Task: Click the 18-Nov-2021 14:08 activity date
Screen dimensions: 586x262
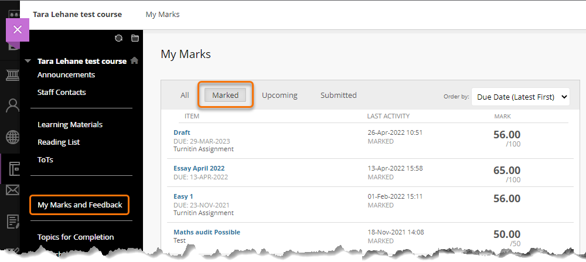Action: (396, 232)
